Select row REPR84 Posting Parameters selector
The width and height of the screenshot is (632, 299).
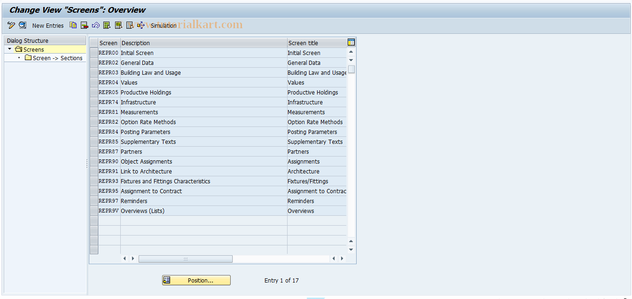click(94, 132)
